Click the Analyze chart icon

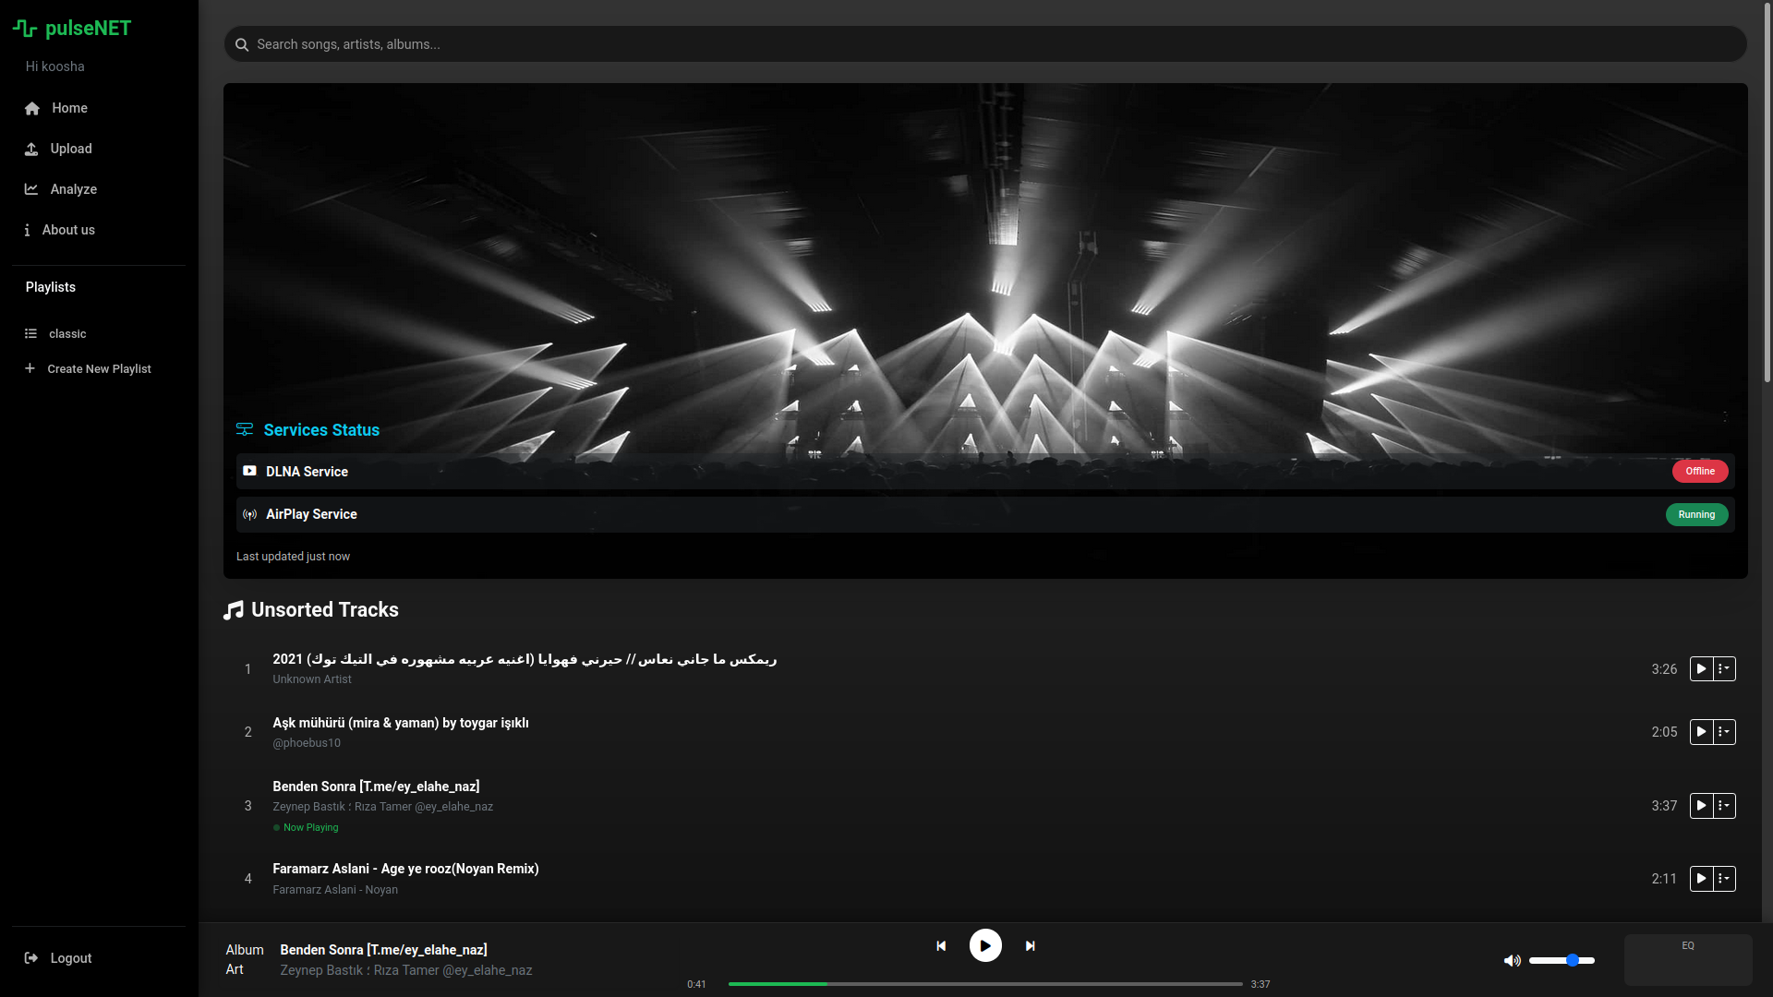click(x=32, y=189)
